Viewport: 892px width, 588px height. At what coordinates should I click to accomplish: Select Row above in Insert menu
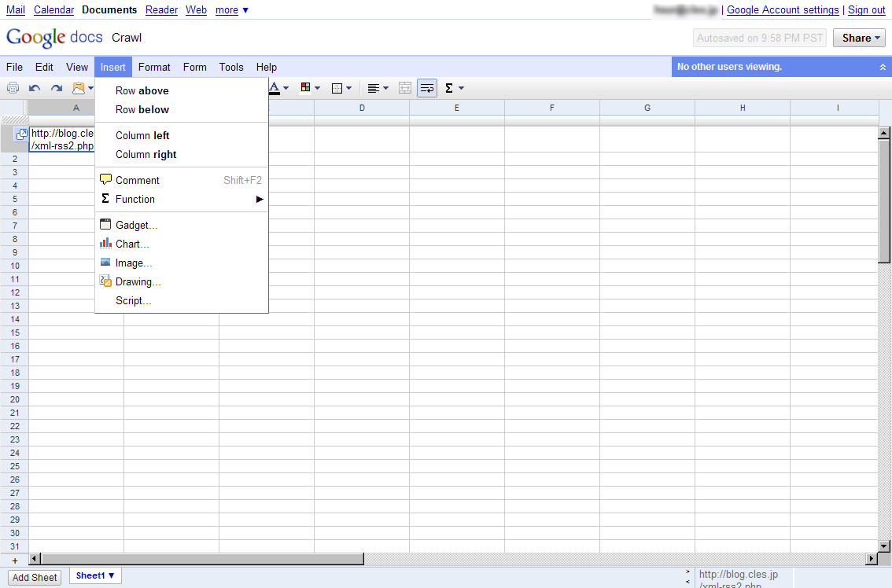click(142, 90)
